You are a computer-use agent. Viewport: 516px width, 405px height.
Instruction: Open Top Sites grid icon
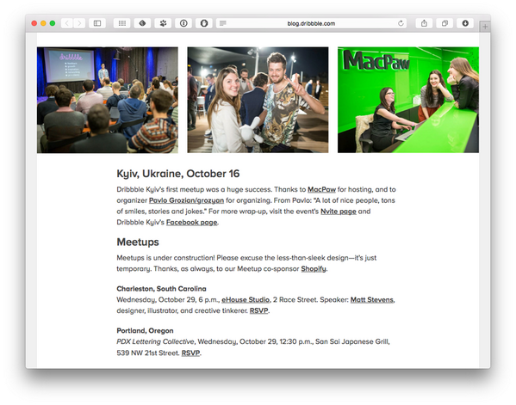point(122,23)
